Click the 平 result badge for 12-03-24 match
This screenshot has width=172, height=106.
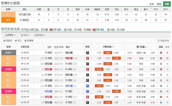click(87, 103)
